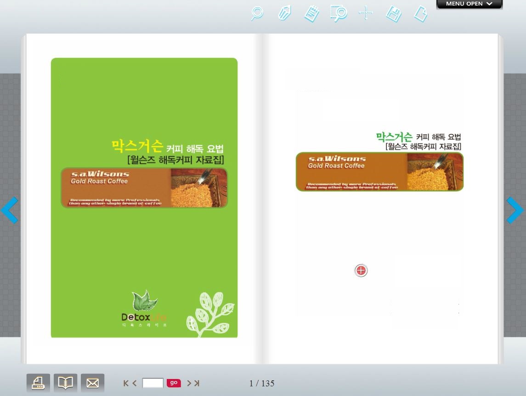
Task: Click the blank page icon
Action: point(421,14)
